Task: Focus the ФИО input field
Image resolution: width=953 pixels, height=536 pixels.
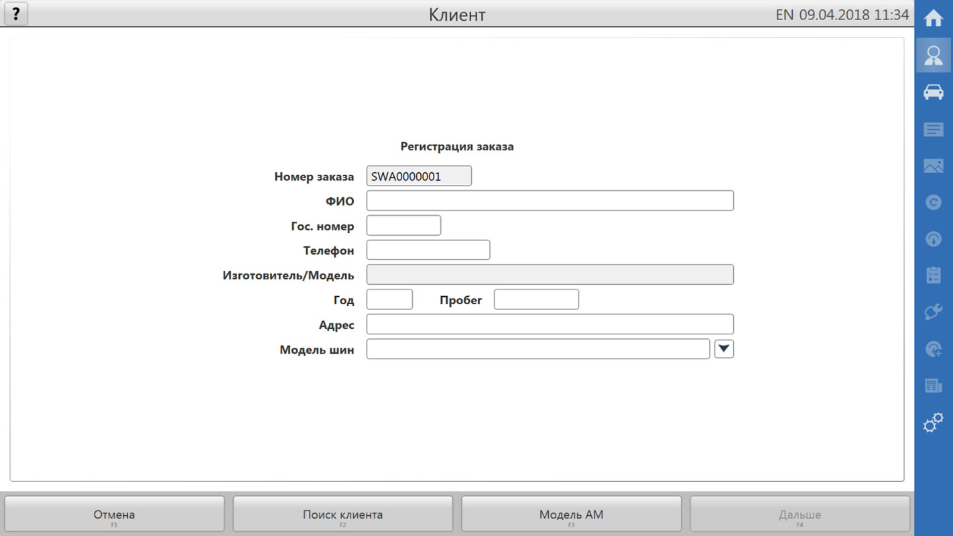Action: pyautogui.click(x=550, y=200)
